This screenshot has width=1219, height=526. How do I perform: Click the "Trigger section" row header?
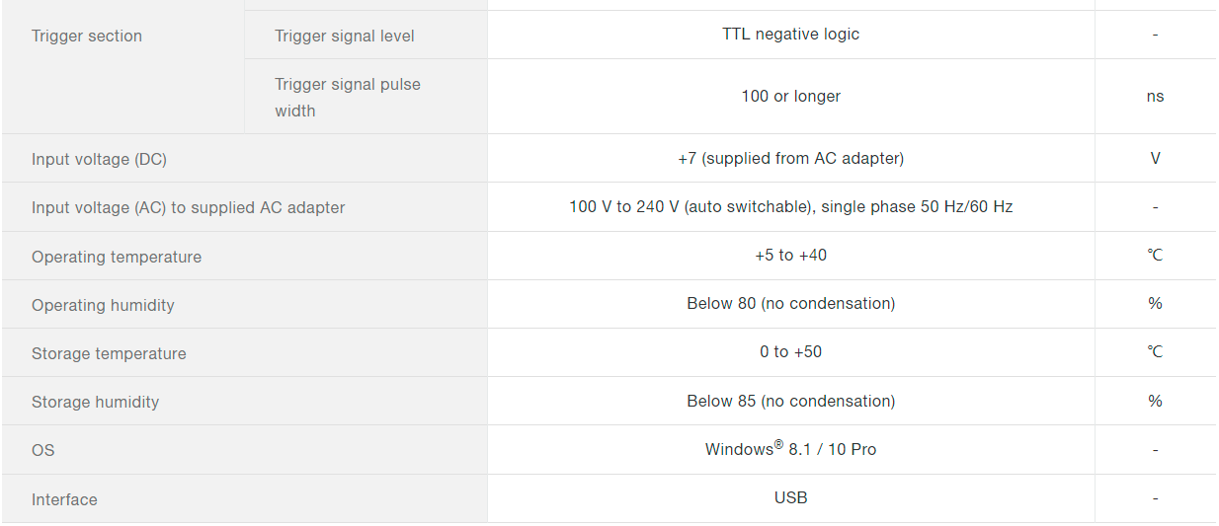click(87, 37)
